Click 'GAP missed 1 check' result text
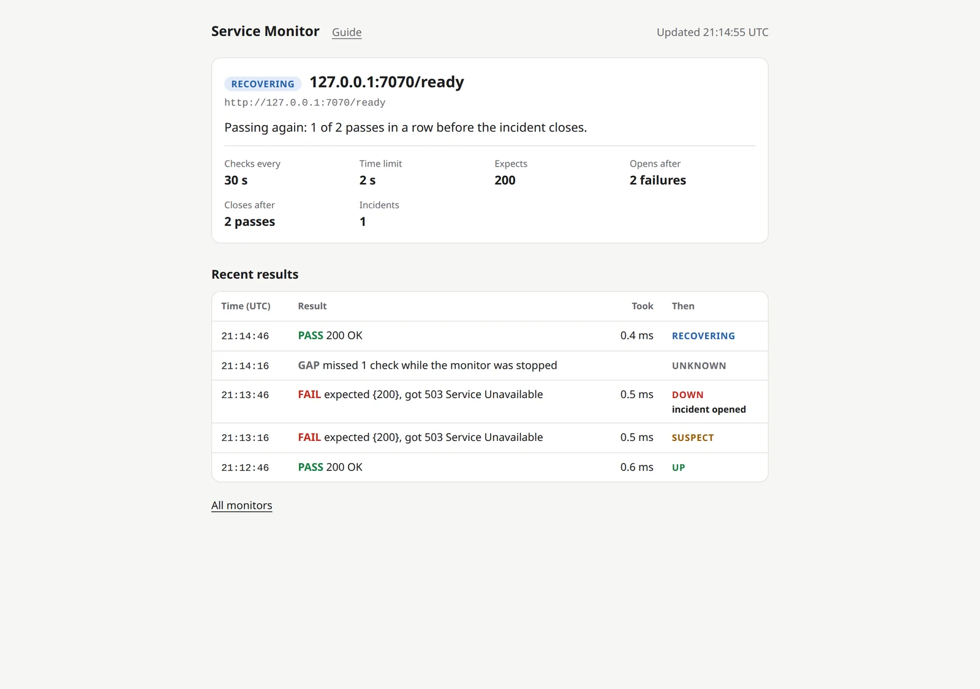The height and width of the screenshot is (689, 980). pyautogui.click(x=428, y=366)
